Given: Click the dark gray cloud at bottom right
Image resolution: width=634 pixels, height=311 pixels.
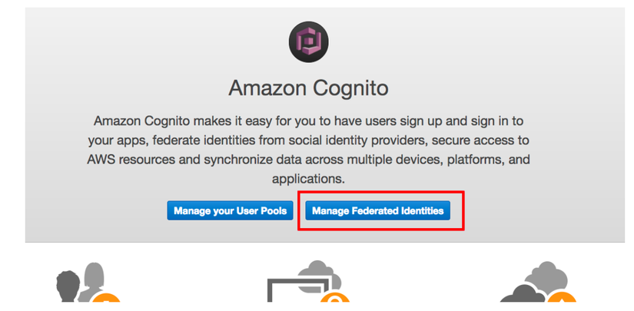Looking at the screenshot, I should coord(519,292).
